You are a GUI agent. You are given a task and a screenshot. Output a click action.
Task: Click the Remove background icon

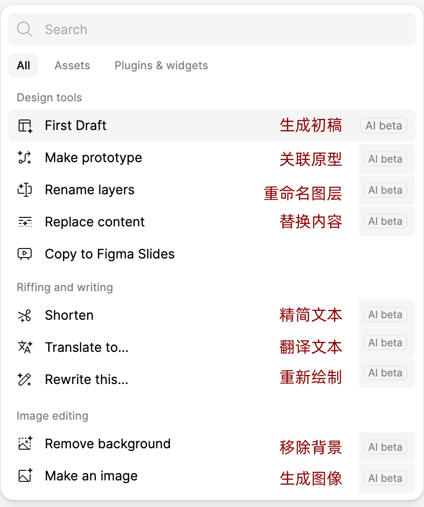click(x=25, y=444)
